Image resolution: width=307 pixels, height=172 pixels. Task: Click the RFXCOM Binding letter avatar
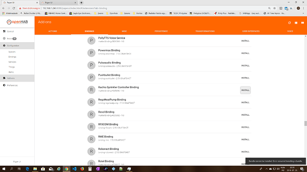click(91, 127)
